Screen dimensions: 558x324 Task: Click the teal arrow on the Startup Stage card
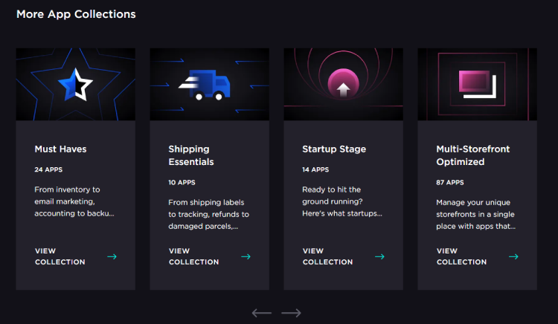click(x=379, y=256)
